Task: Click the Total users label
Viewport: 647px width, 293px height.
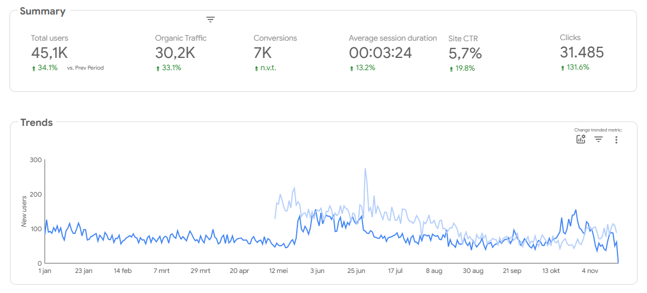Action: tap(50, 38)
